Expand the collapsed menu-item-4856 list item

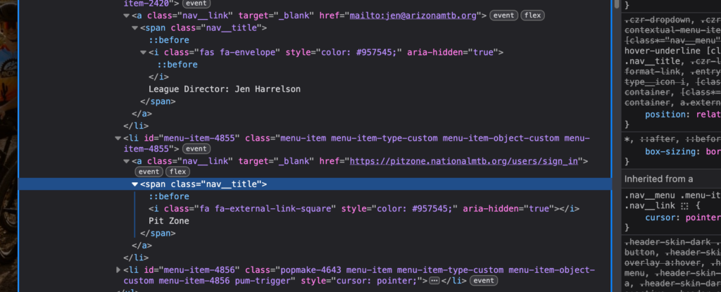(x=118, y=270)
